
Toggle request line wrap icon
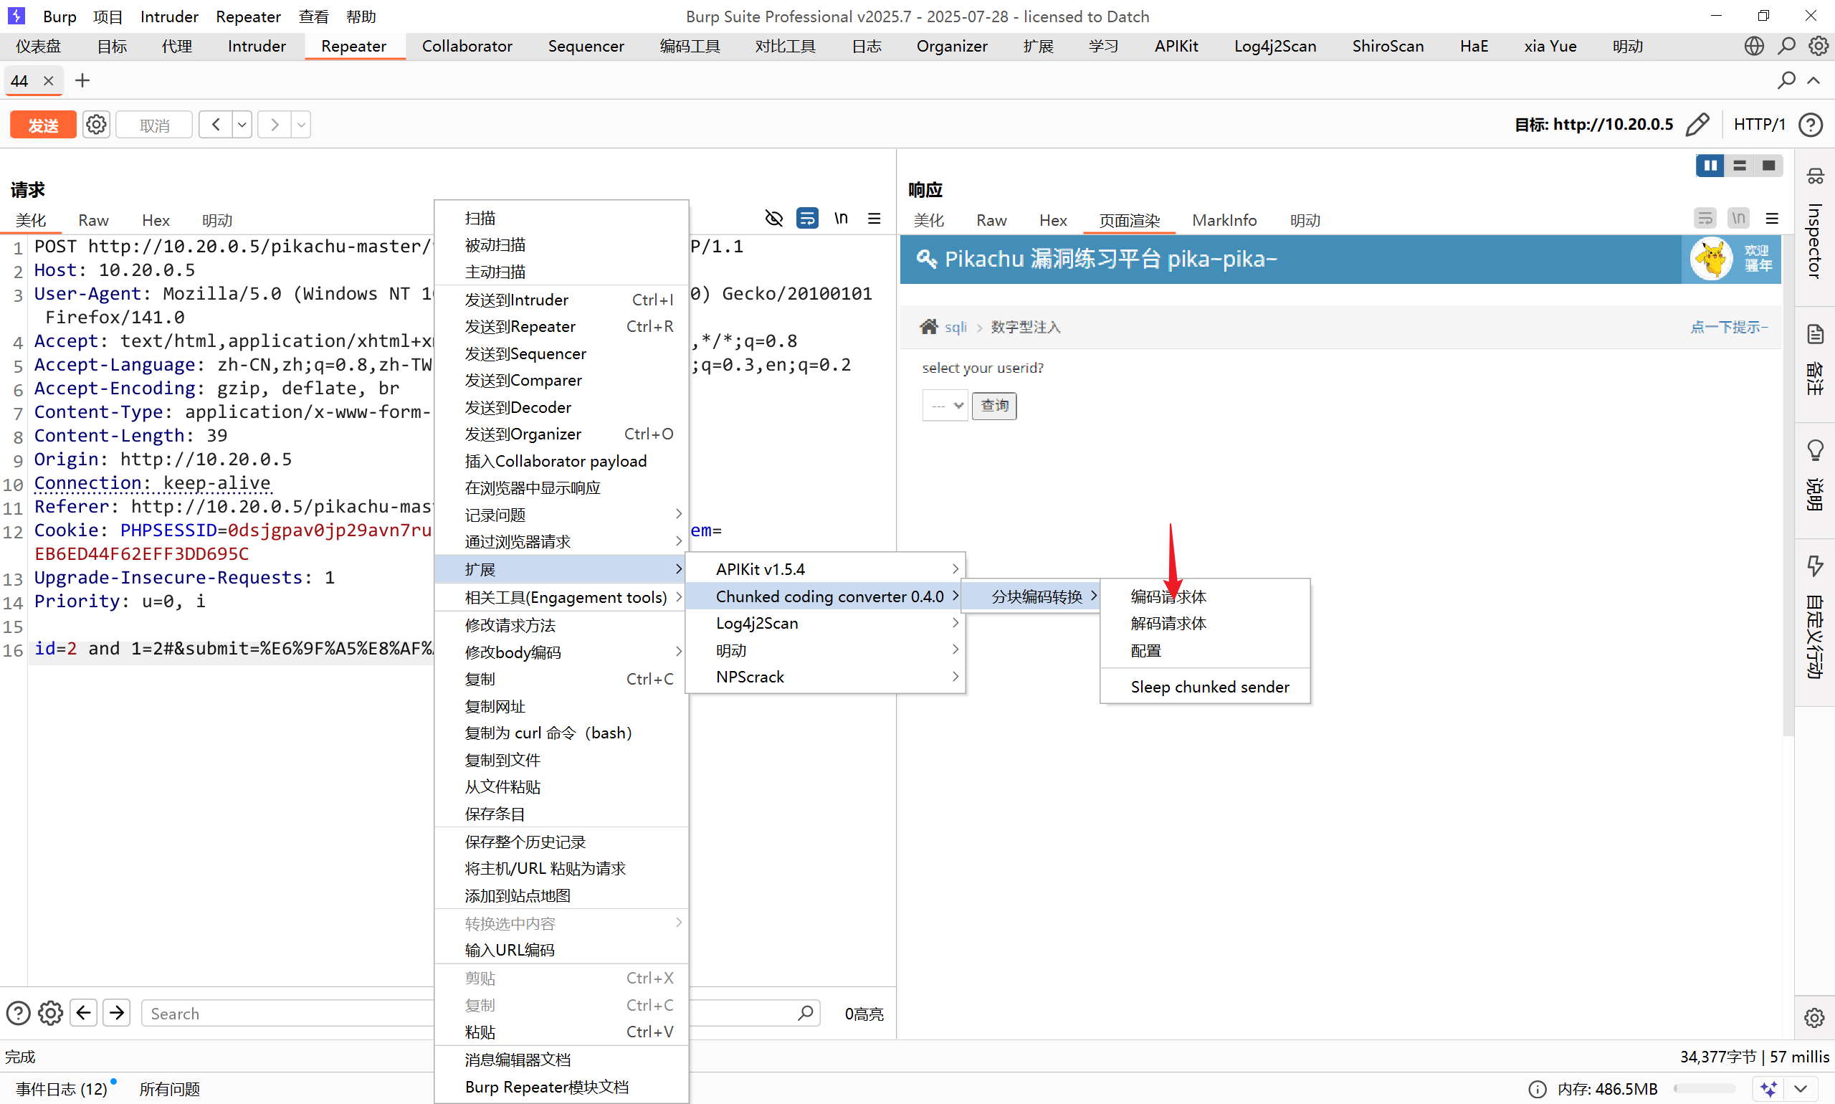pyautogui.click(x=807, y=218)
